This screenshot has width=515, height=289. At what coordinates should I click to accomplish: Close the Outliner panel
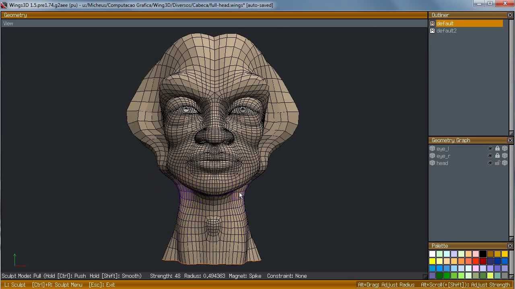pyautogui.click(x=510, y=15)
